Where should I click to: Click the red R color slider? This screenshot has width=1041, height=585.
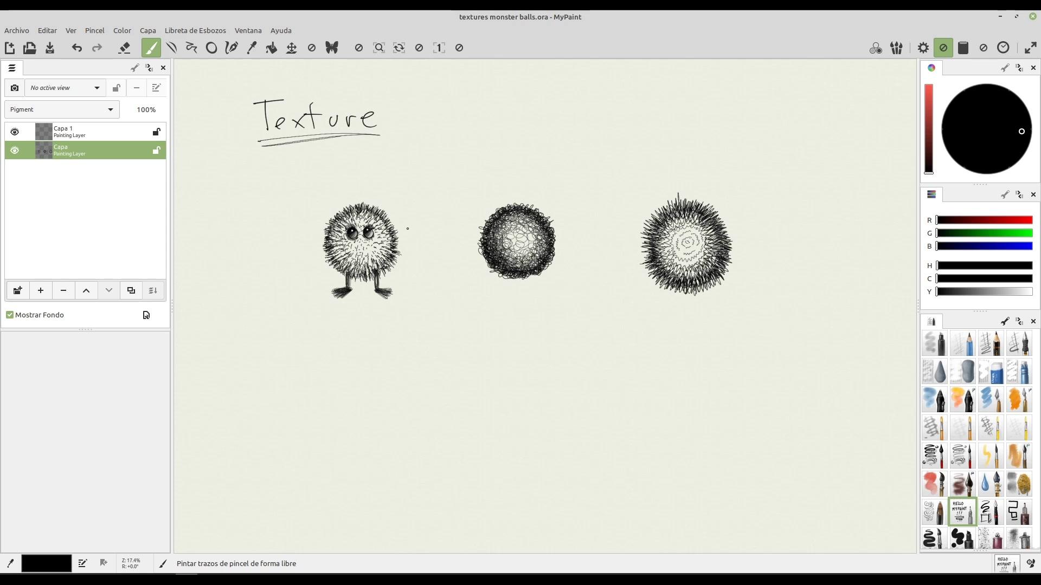pyautogui.click(x=984, y=220)
